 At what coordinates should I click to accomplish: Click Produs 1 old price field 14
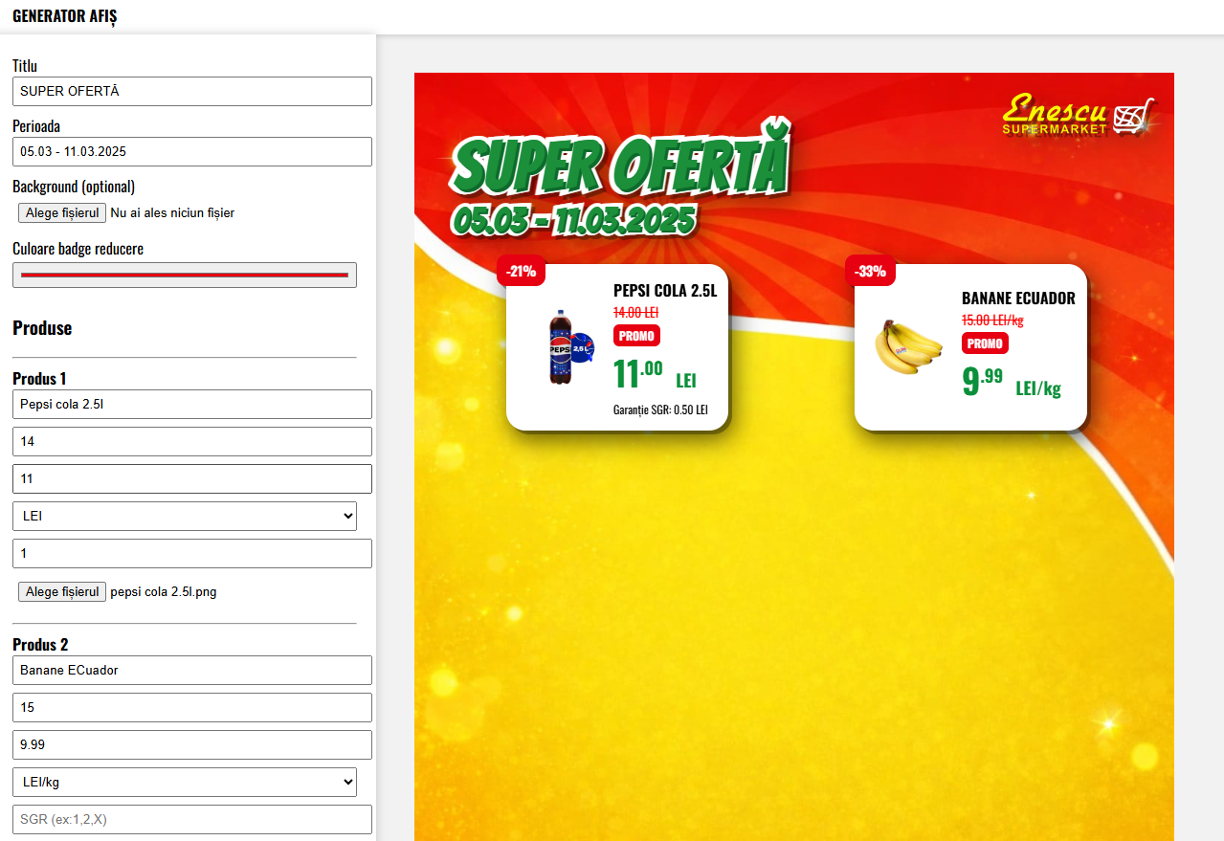click(x=191, y=442)
